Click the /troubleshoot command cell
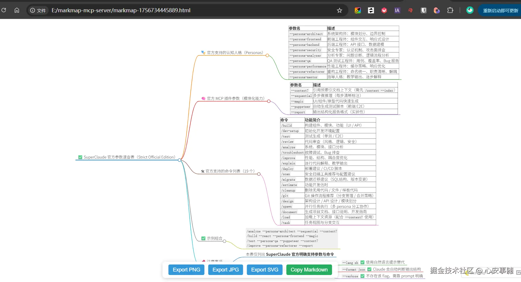 click(x=292, y=152)
